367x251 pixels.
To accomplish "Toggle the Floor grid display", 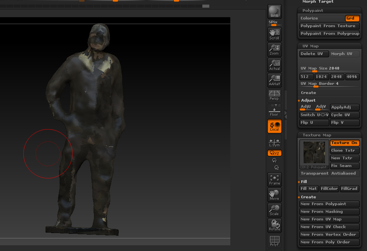I will pos(274,111).
